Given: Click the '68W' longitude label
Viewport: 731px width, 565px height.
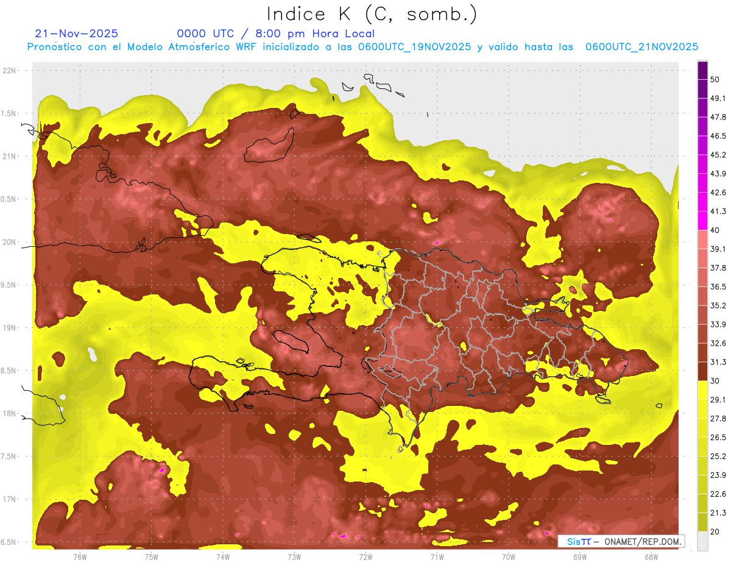Looking at the screenshot, I should pos(651,557).
